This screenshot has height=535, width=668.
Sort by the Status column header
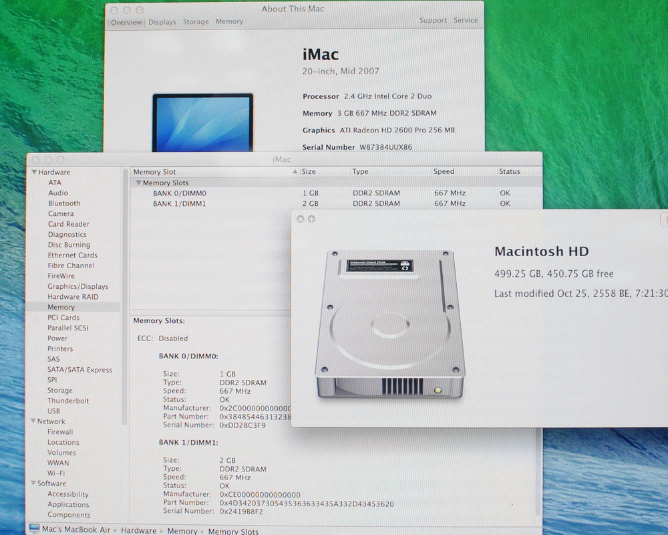[x=519, y=171]
